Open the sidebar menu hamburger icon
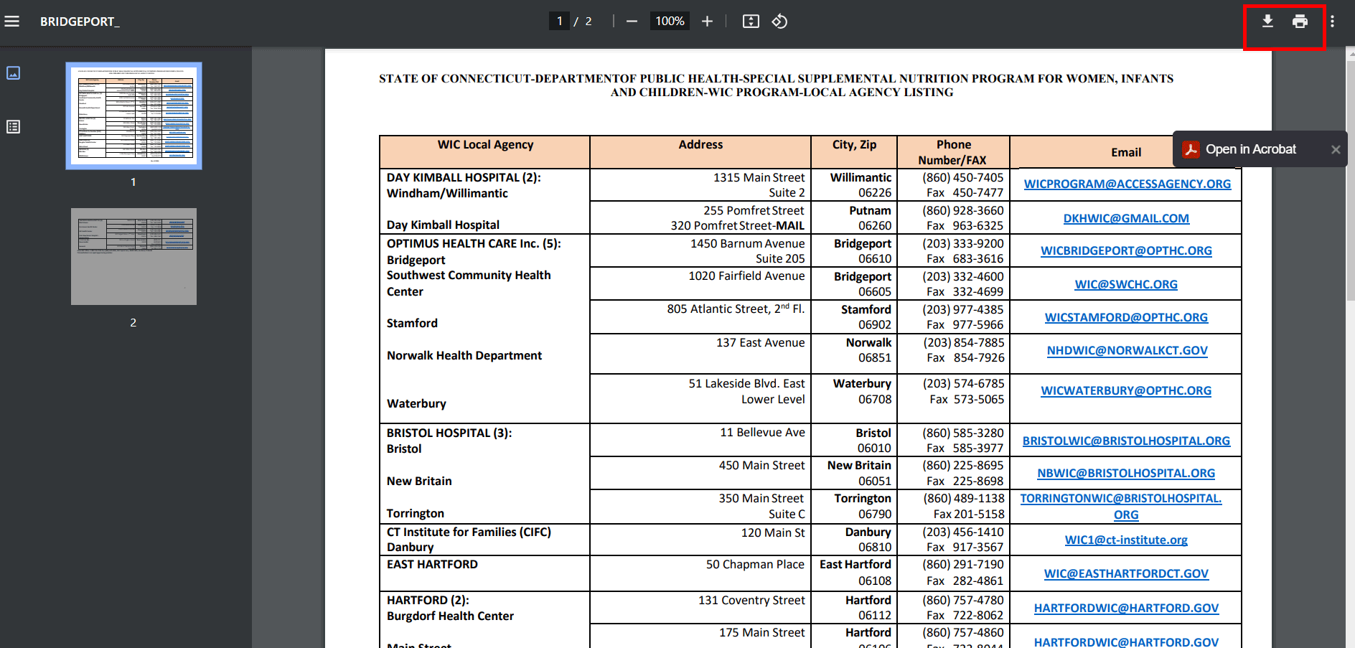 point(12,22)
